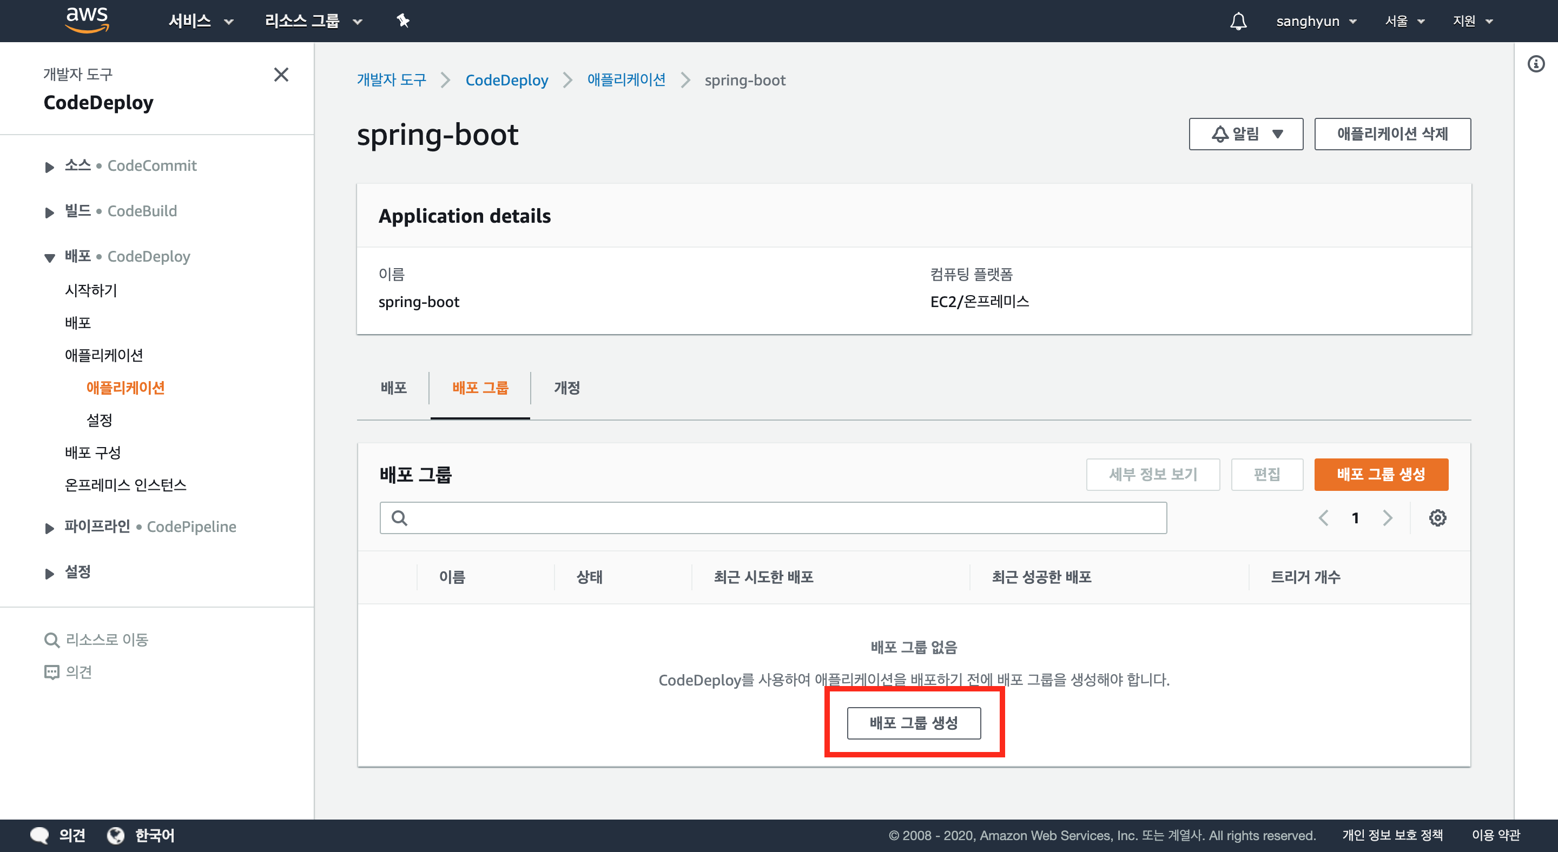Expand the 파이프라인 CodePipeline section
Screen dimensions: 1558x852
click(50, 528)
